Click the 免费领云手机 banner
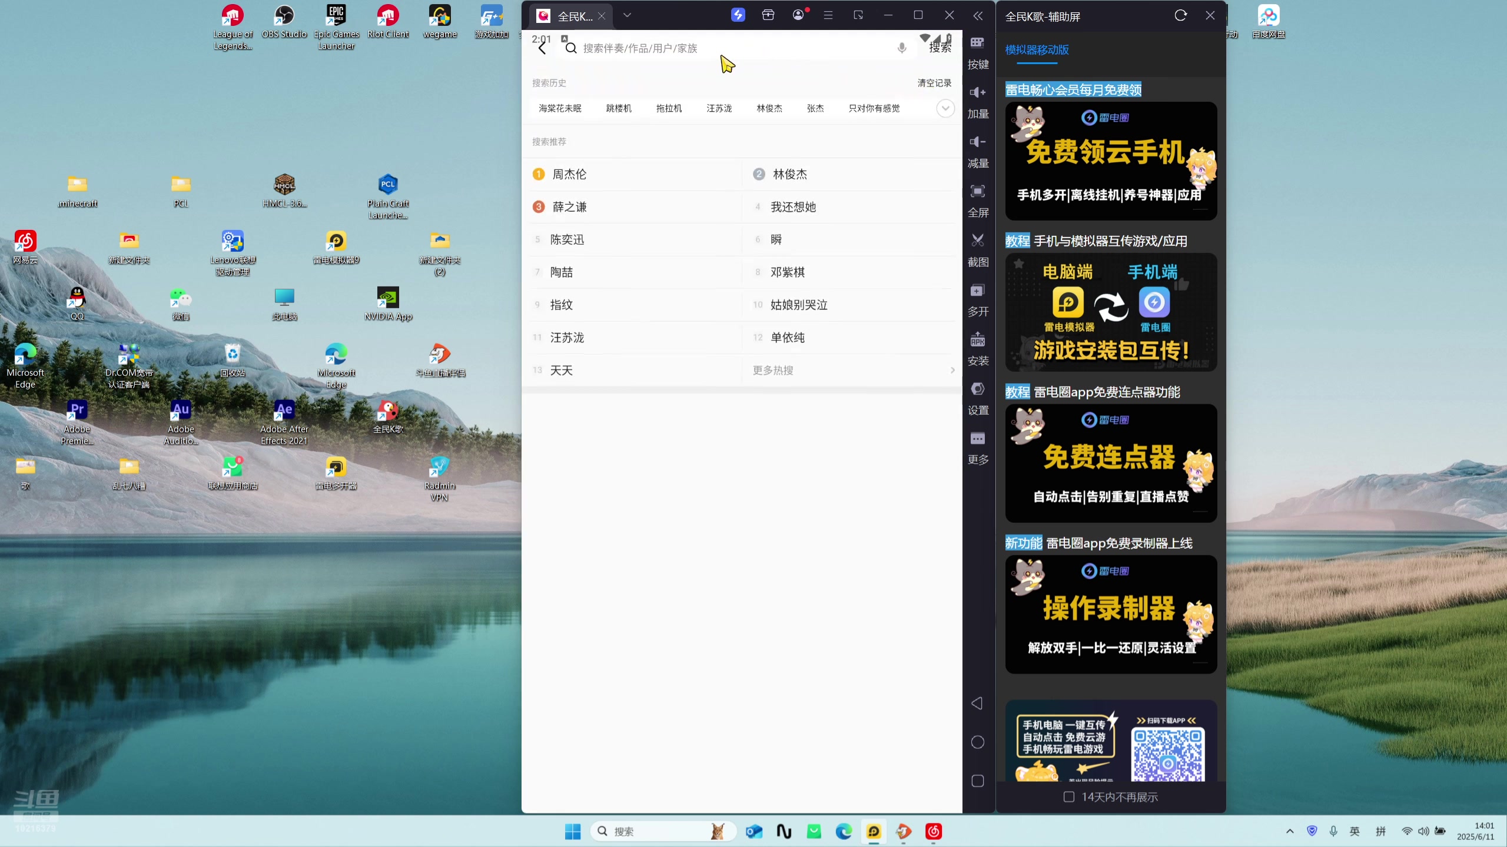1507x847 pixels. tap(1111, 161)
